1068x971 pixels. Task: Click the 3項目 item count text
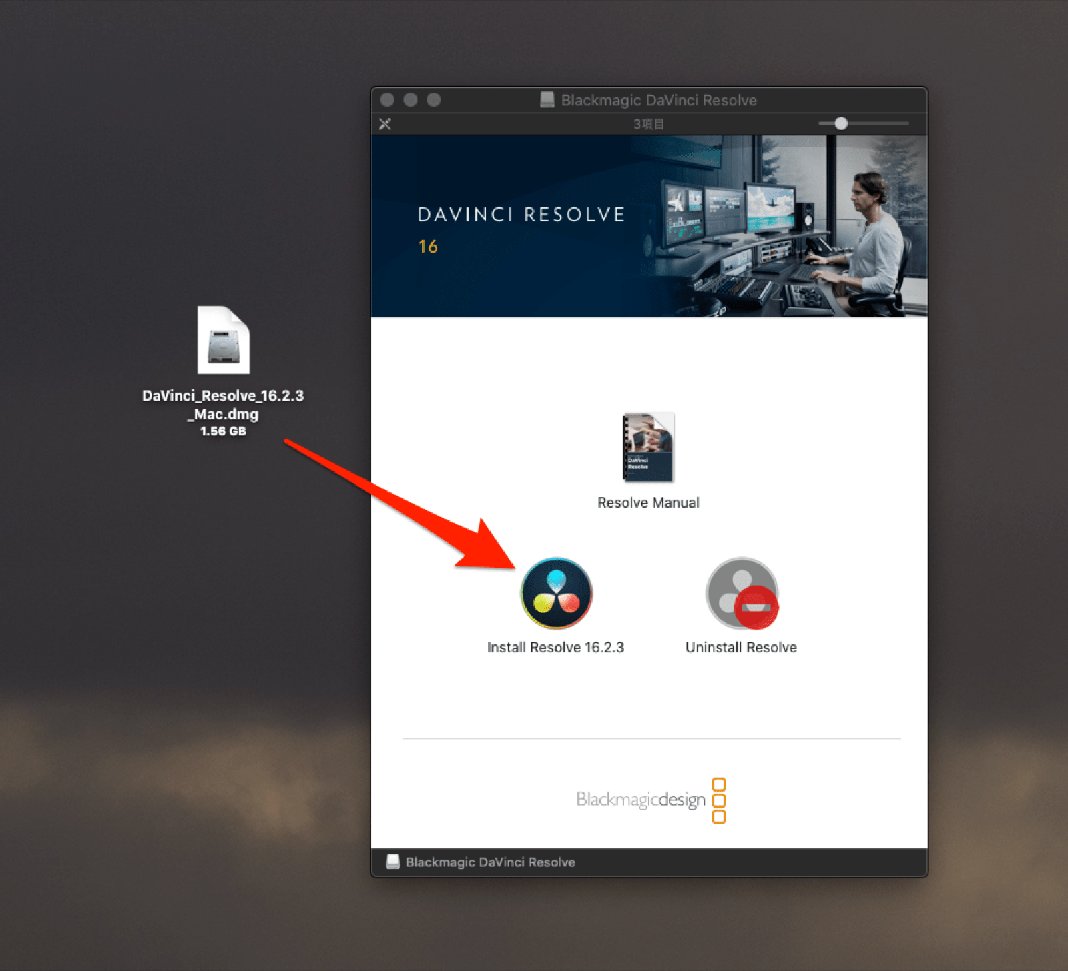[x=649, y=124]
